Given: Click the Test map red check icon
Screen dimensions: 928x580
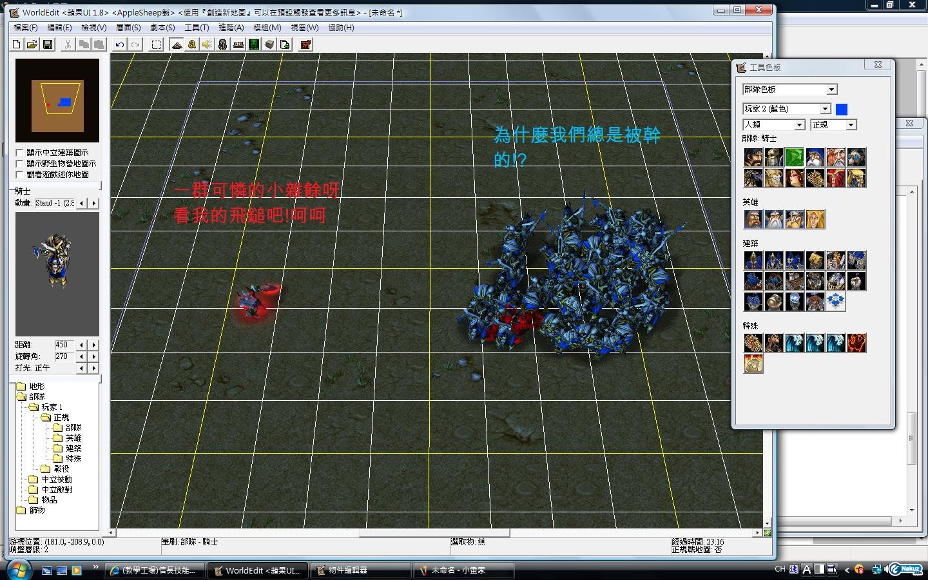Looking at the screenshot, I should [305, 44].
